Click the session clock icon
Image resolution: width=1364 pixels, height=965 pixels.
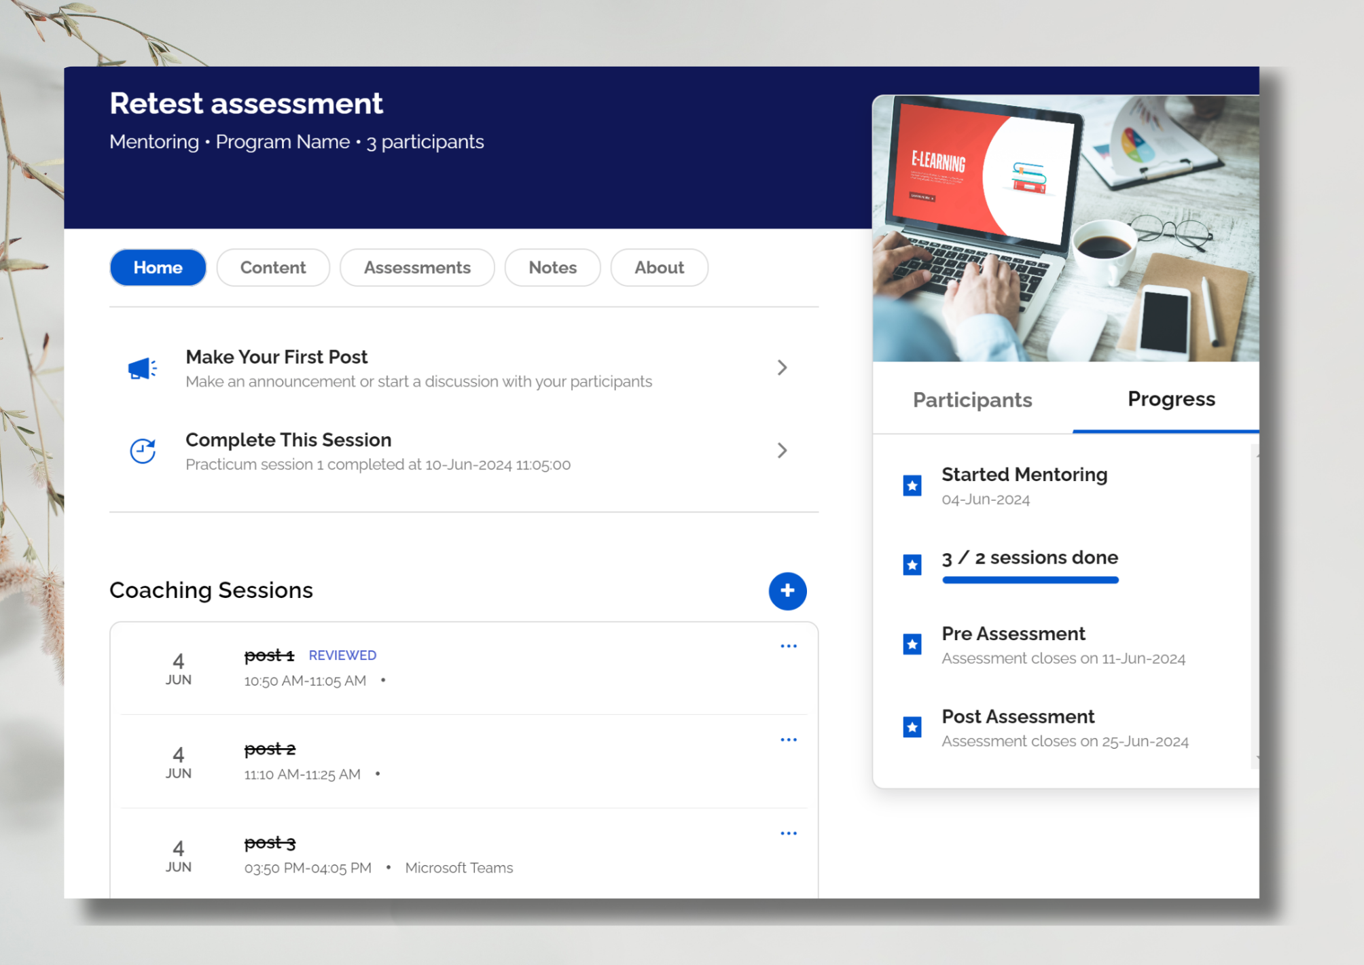click(x=143, y=451)
